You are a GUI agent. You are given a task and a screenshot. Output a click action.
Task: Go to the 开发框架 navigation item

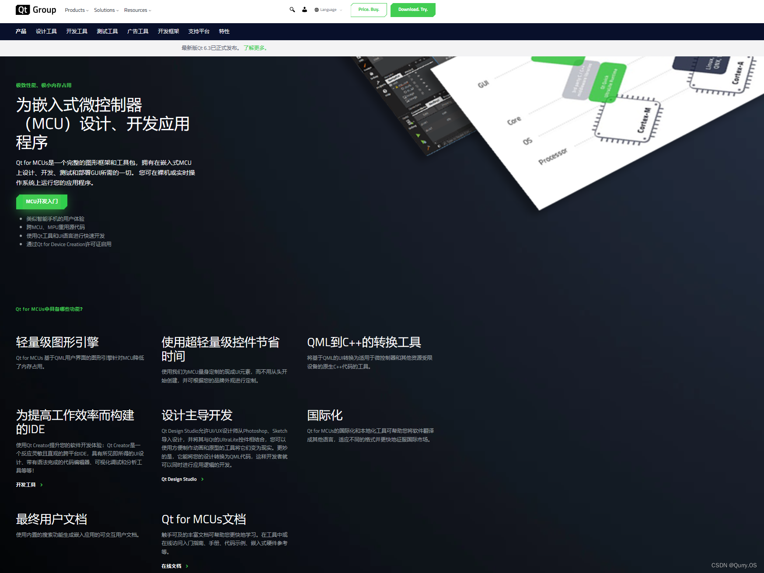[168, 31]
